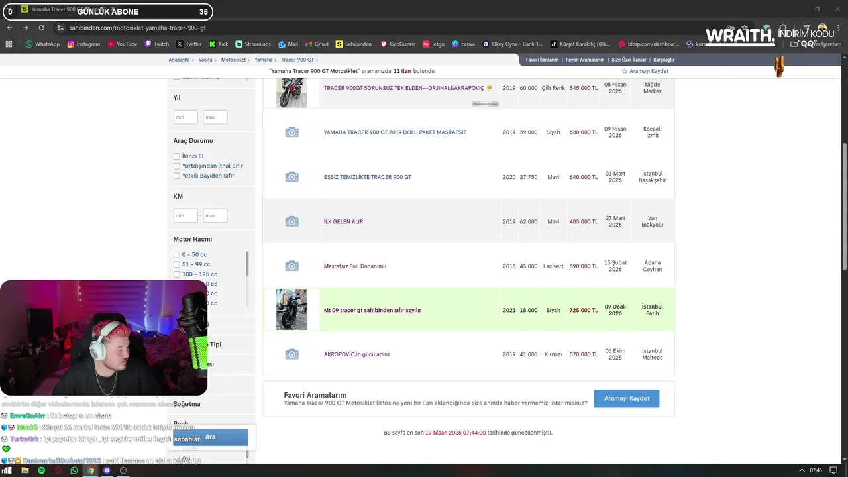The width and height of the screenshot is (848, 477).
Task: Go back in browser history
Action: click(x=9, y=28)
